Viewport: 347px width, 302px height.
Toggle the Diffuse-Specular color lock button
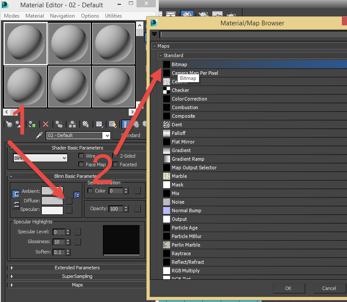(x=15, y=205)
